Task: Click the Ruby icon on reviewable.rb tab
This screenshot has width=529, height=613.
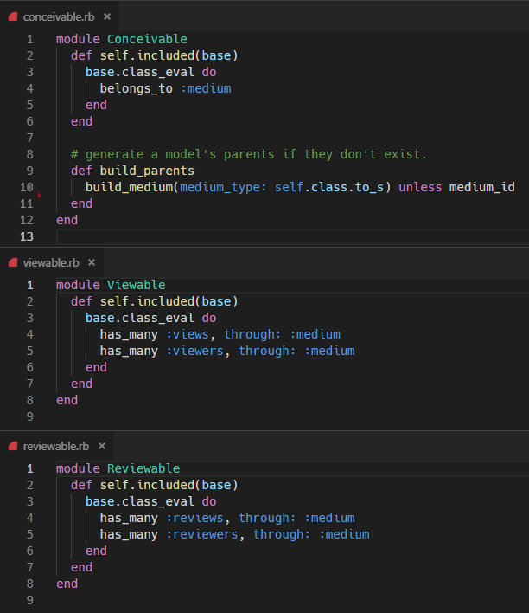Action: click(13, 446)
